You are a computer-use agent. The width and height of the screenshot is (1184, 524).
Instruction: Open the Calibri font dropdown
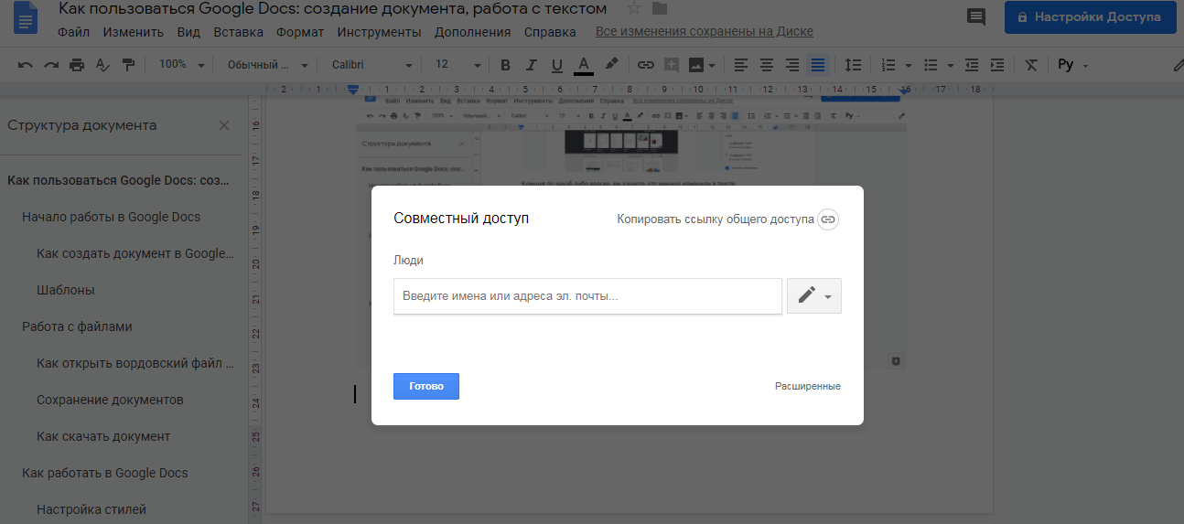(371, 65)
